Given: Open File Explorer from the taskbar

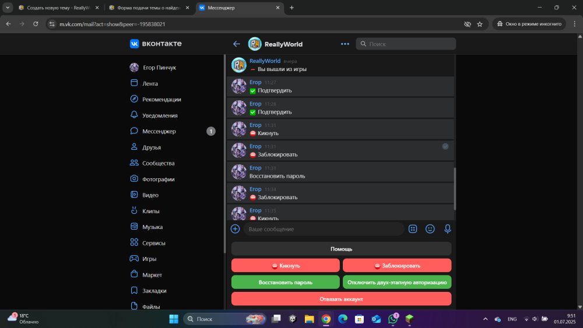Looking at the screenshot, I should coord(309,319).
